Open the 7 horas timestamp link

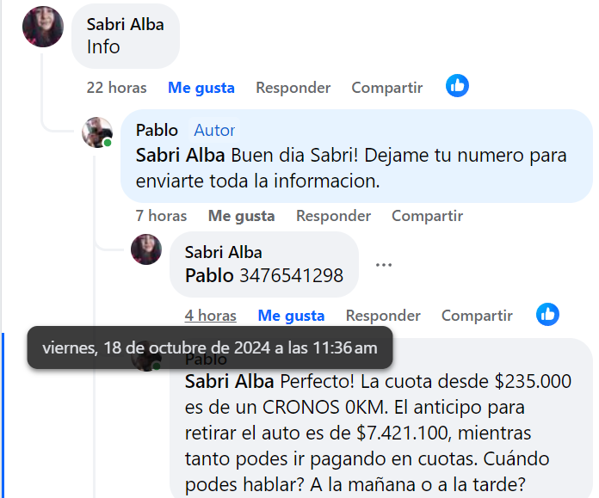[161, 216]
